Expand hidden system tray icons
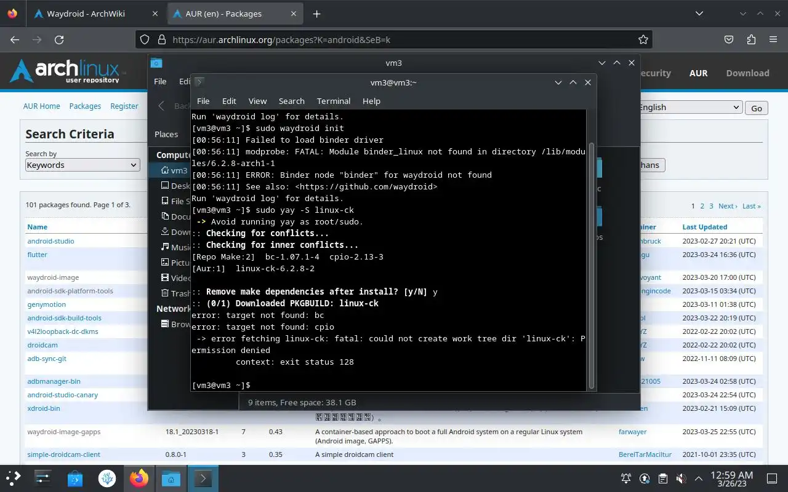 (x=698, y=478)
